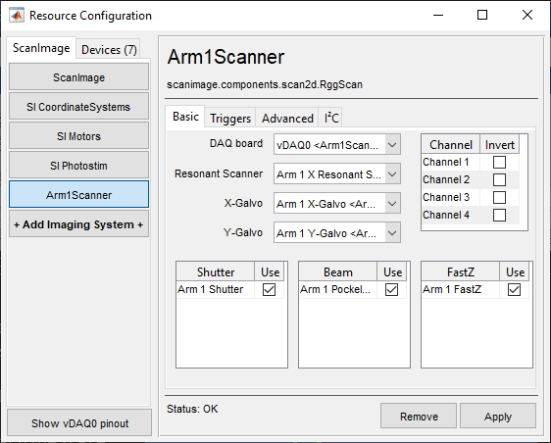The height and width of the screenshot is (443, 551).
Task: Enable Invert for Channel 3
Action: click(499, 197)
